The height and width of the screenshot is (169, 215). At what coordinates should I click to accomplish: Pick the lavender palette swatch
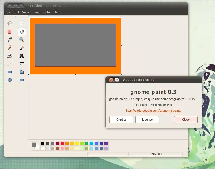tap(106, 148)
